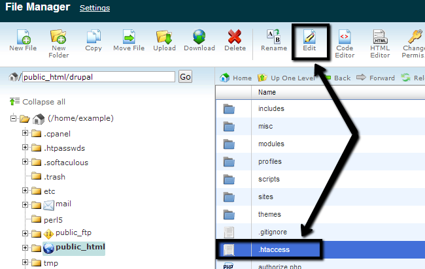This screenshot has width=425, height=269.
Task: Select .cpanel folder in tree
Action: (57, 134)
